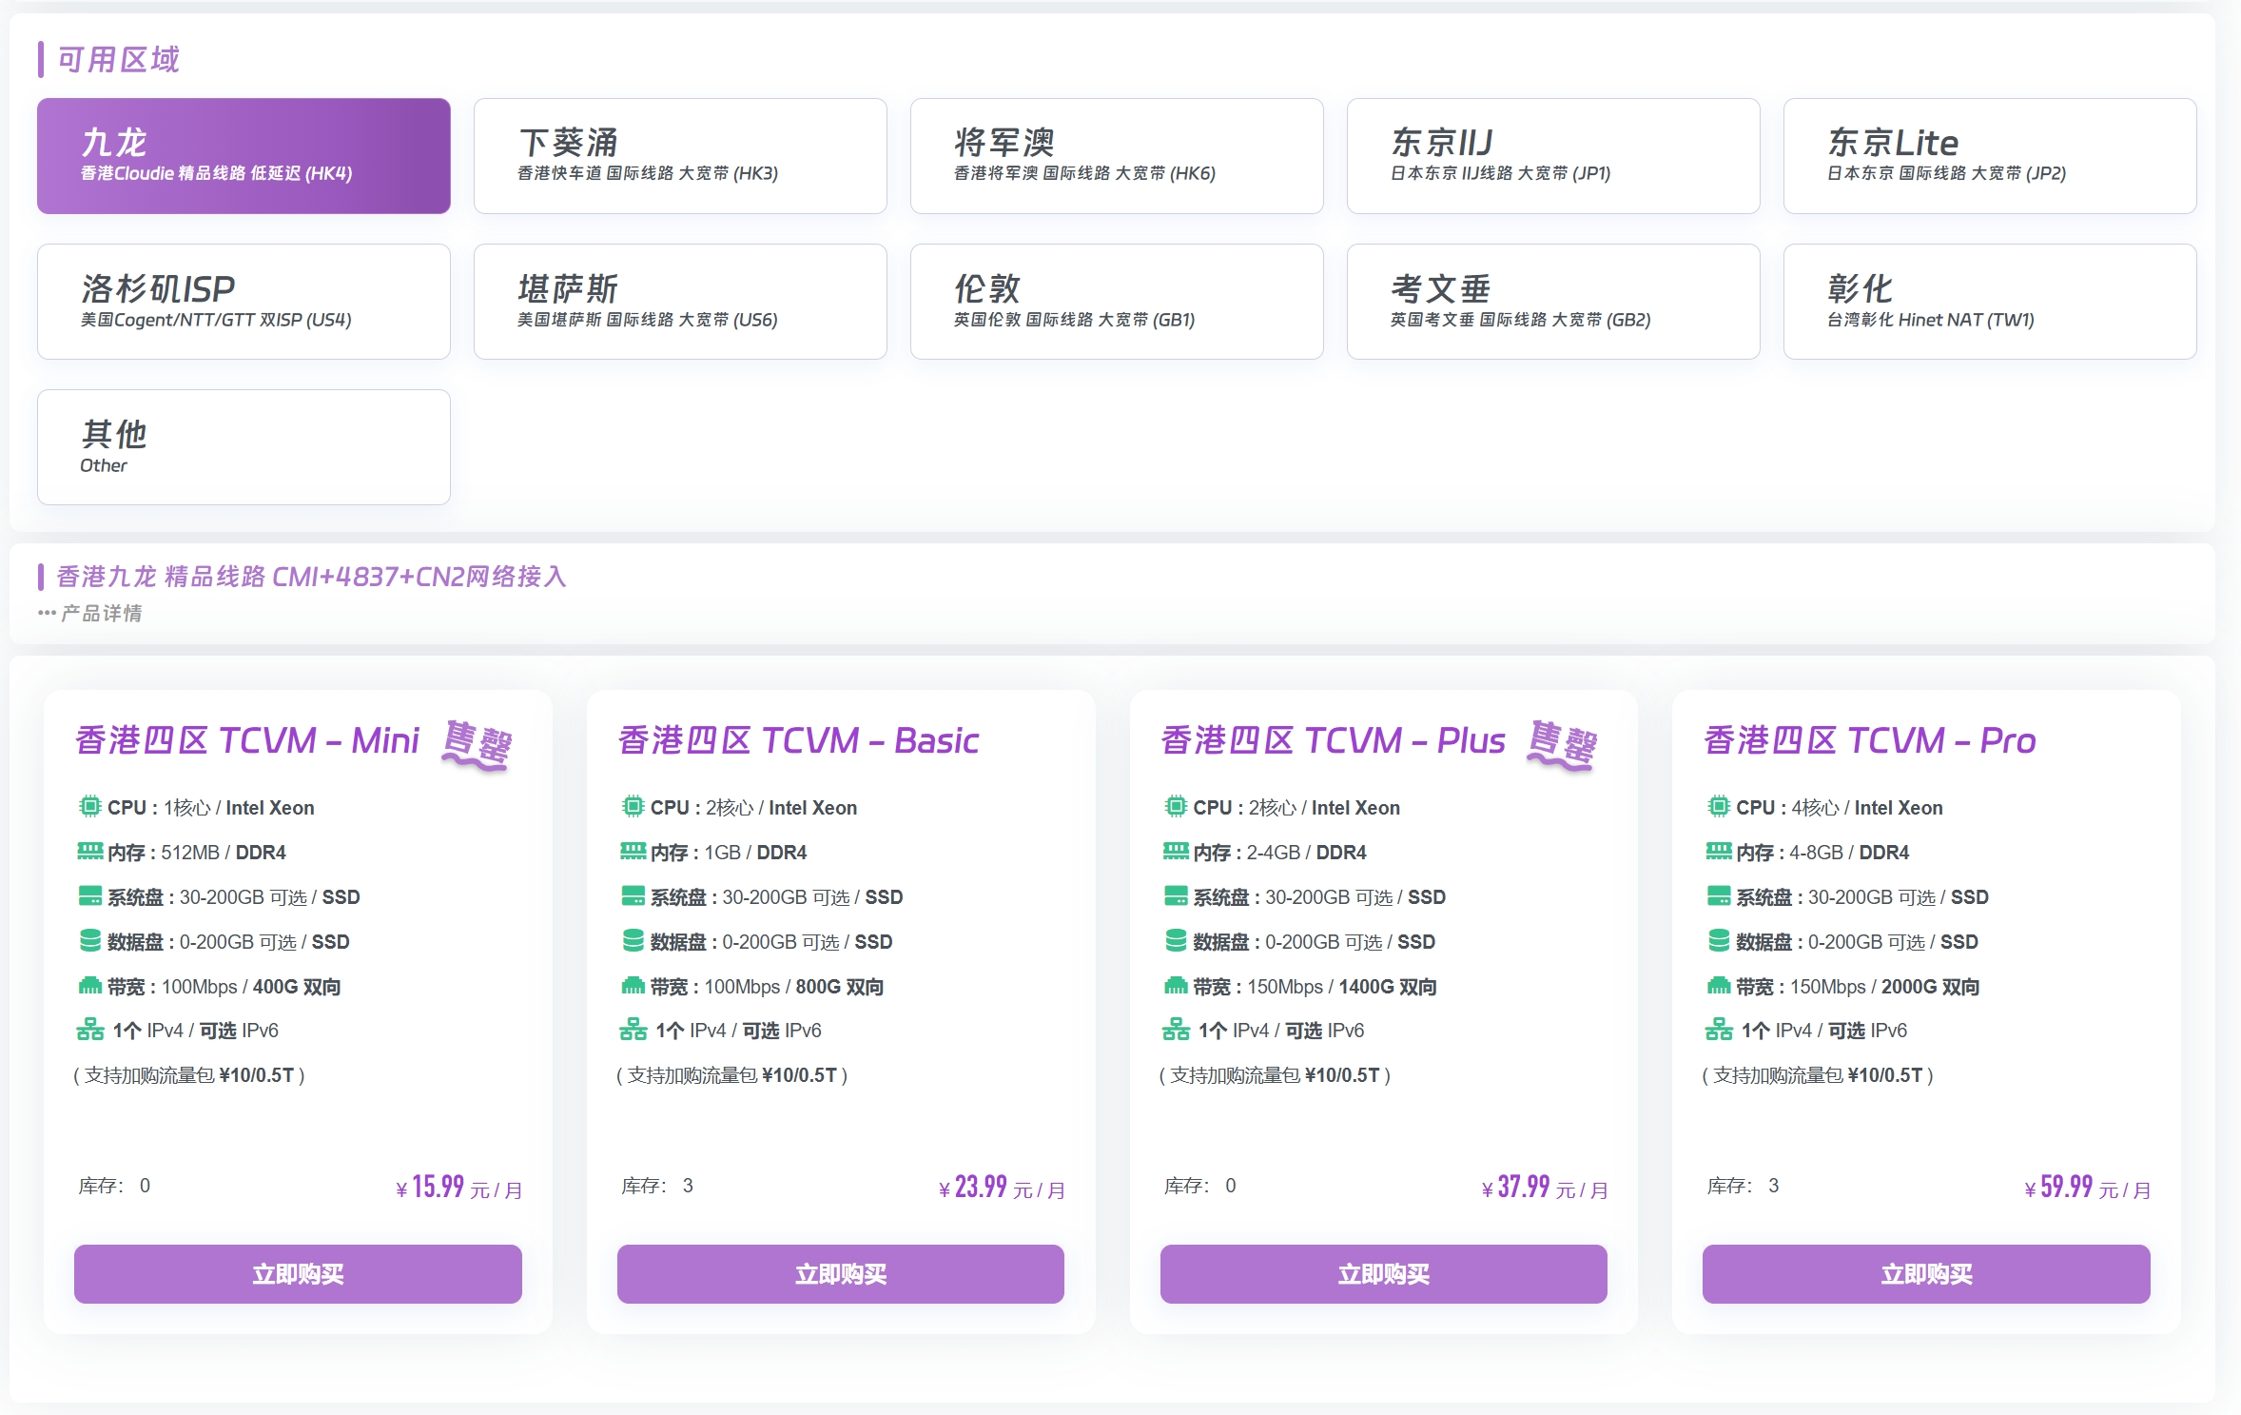
Task: Click 立即购买 for the Mini plan
Action: tap(298, 1273)
